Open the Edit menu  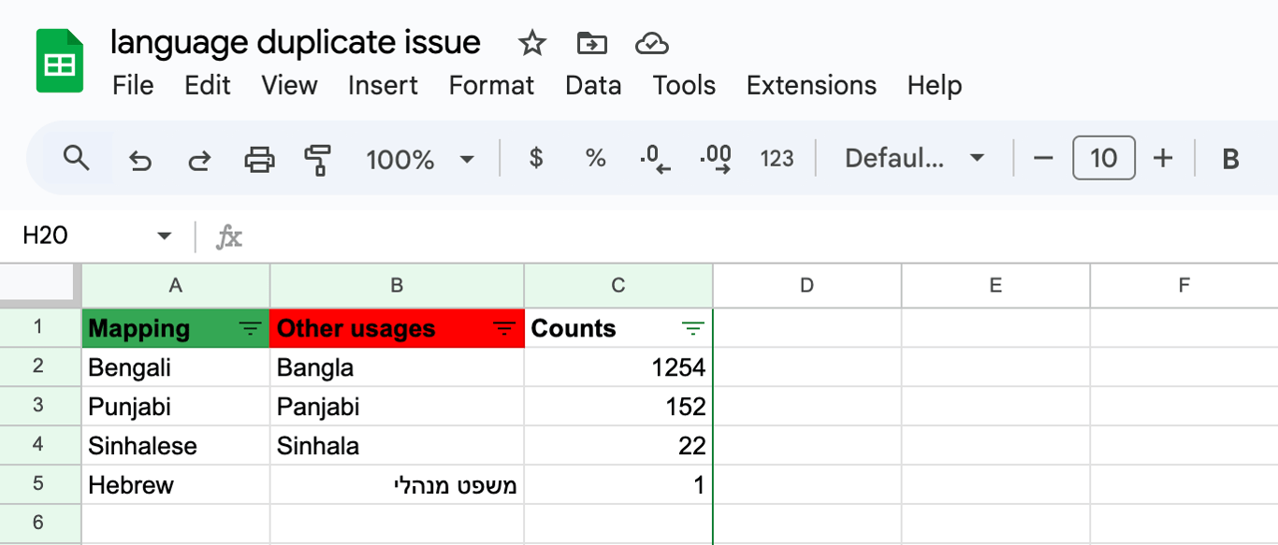(208, 85)
